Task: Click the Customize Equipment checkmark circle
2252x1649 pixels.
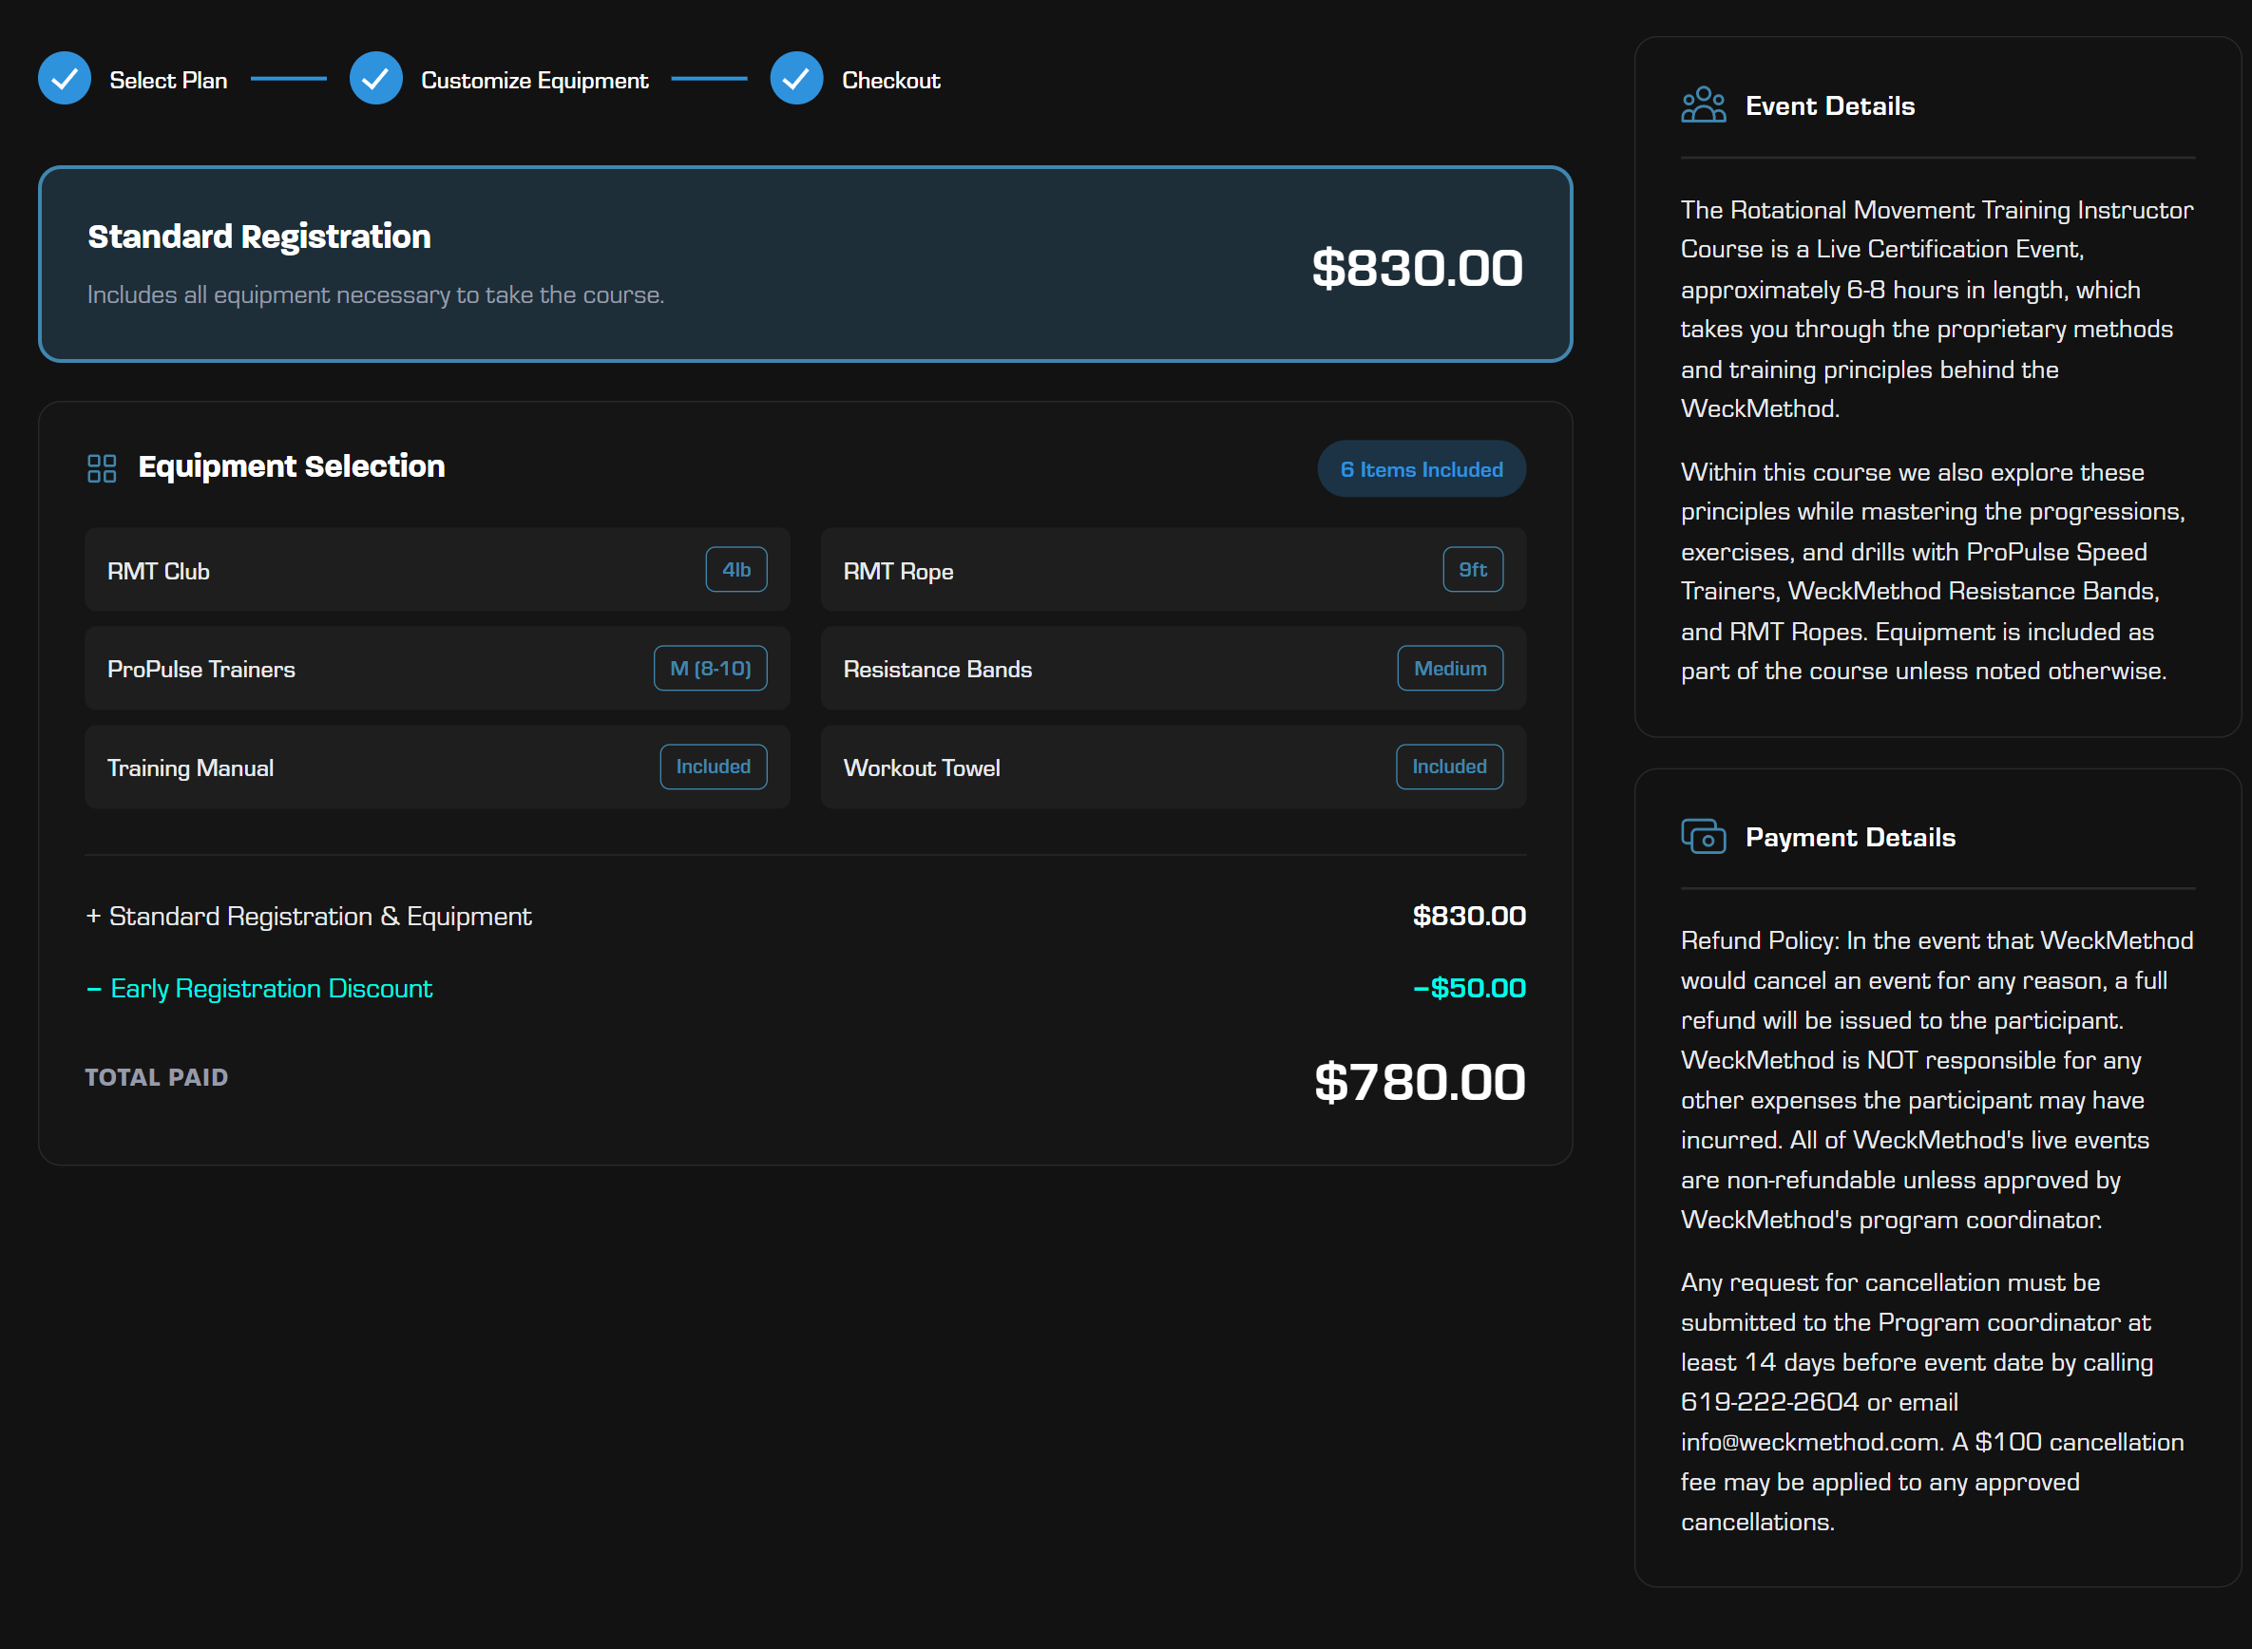Action: click(x=375, y=79)
